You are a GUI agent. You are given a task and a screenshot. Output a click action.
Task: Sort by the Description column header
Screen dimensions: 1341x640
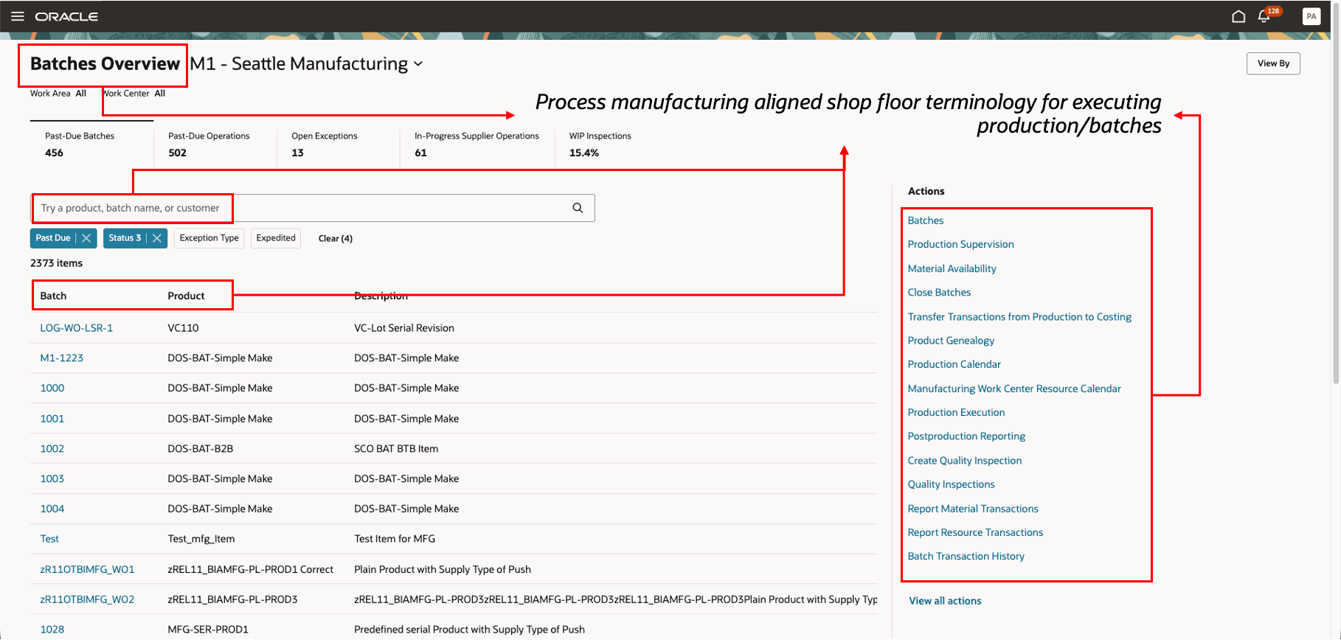point(381,296)
